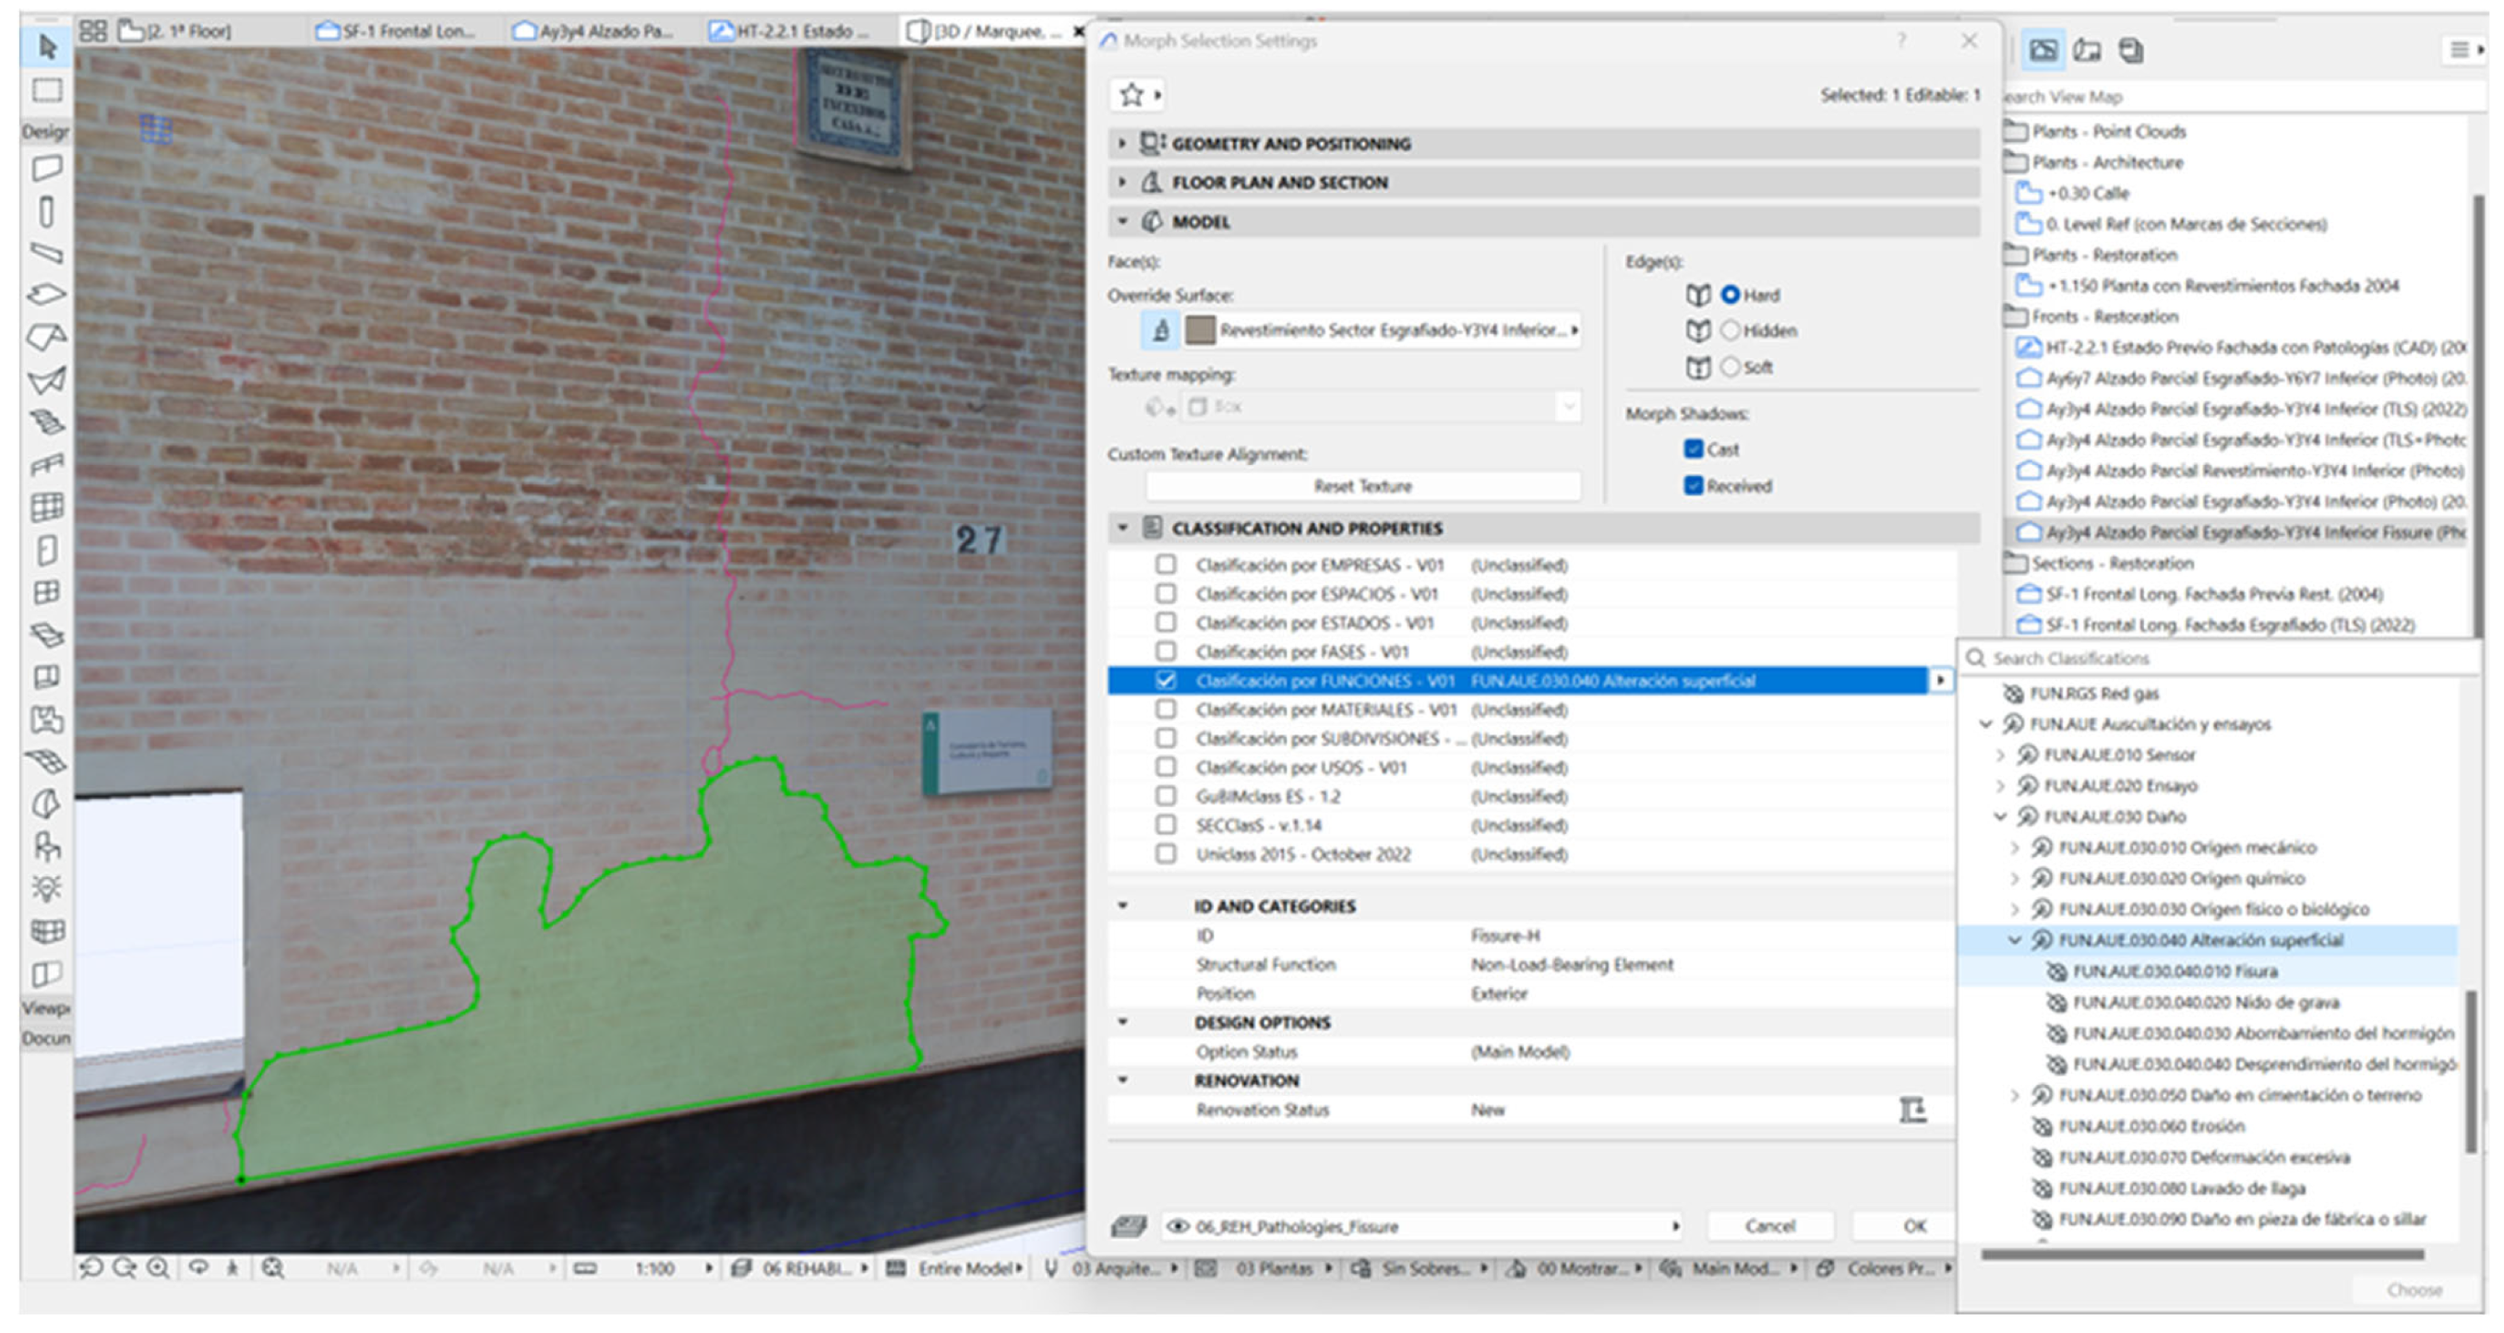Click the Reset Texture button

click(1362, 486)
